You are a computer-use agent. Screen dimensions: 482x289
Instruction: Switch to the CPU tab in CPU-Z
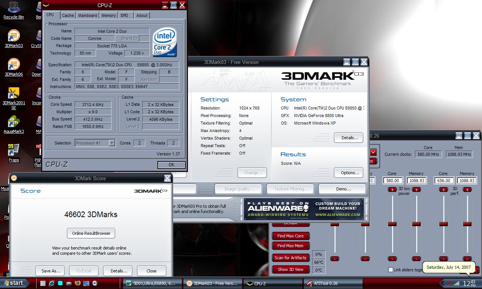point(50,15)
